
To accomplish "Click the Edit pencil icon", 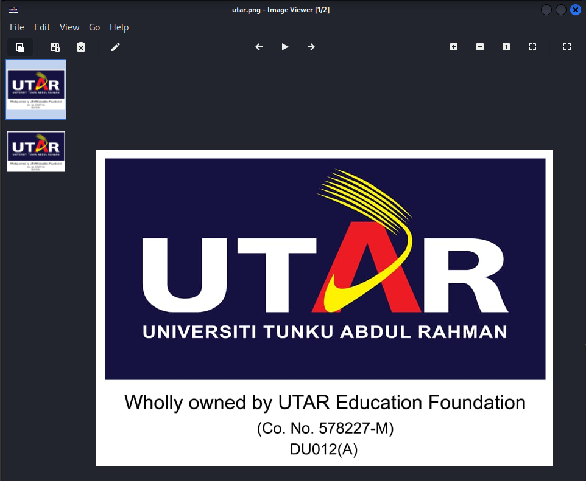I will (x=116, y=47).
